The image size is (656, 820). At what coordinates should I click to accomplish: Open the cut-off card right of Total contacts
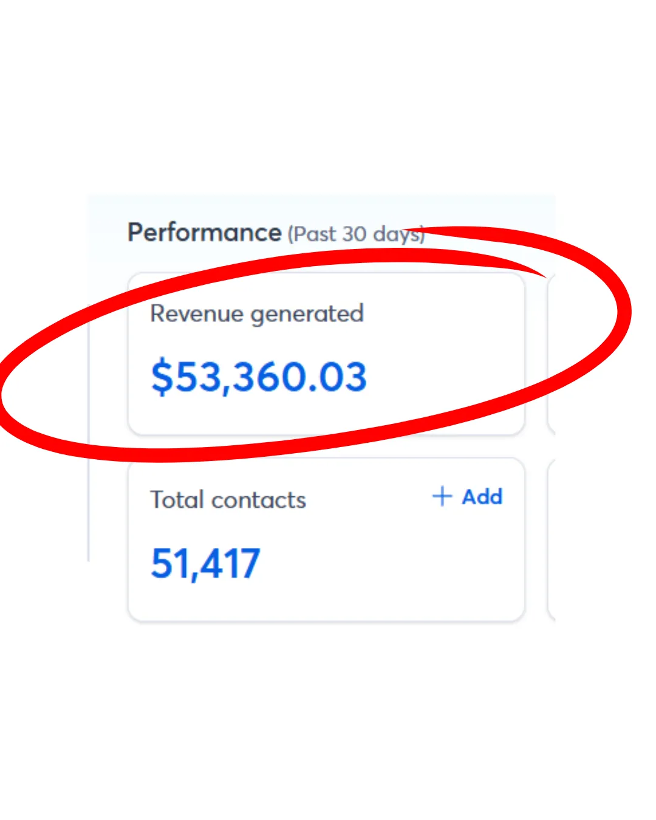point(552,541)
